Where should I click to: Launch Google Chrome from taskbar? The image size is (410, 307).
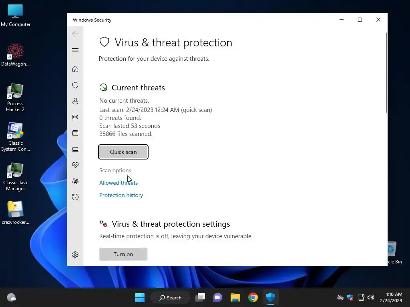click(x=253, y=297)
